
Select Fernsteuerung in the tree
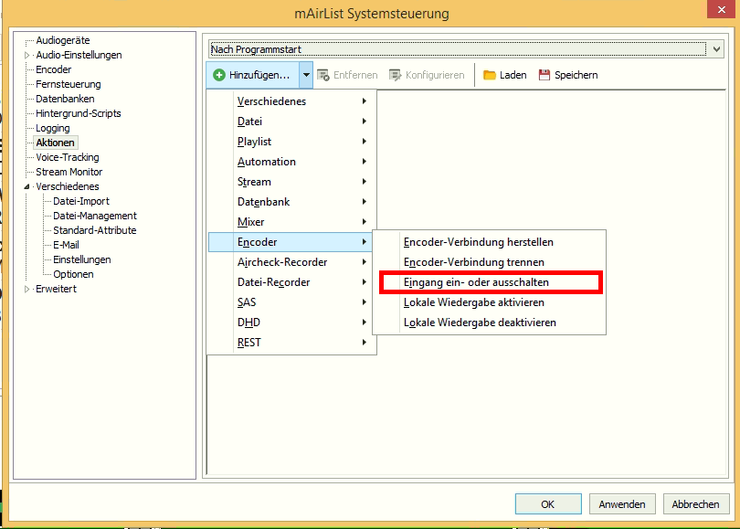pos(69,84)
